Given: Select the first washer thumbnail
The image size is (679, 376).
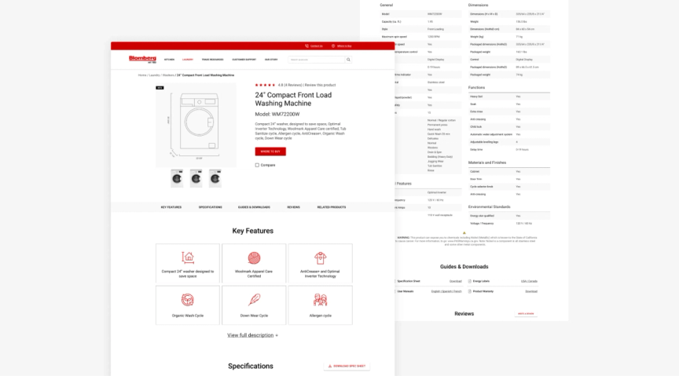Looking at the screenshot, I should click(177, 178).
